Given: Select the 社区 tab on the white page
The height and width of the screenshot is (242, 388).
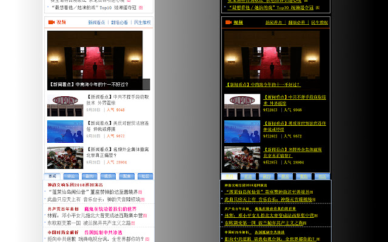Looking at the screenshot, I should pyautogui.click(x=145, y=176).
